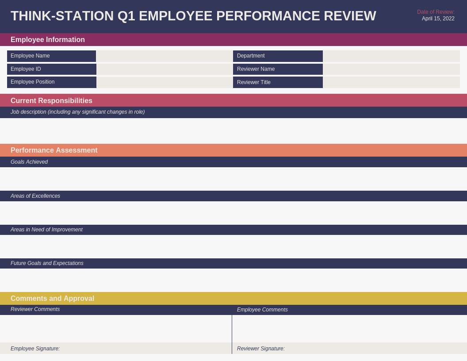Click the Reviewer Comments text box
The image size is (467, 361).
click(x=116, y=327)
